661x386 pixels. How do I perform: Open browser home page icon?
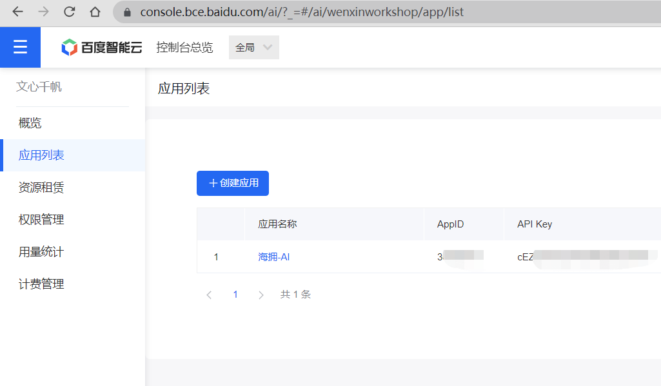[x=95, y=12]
